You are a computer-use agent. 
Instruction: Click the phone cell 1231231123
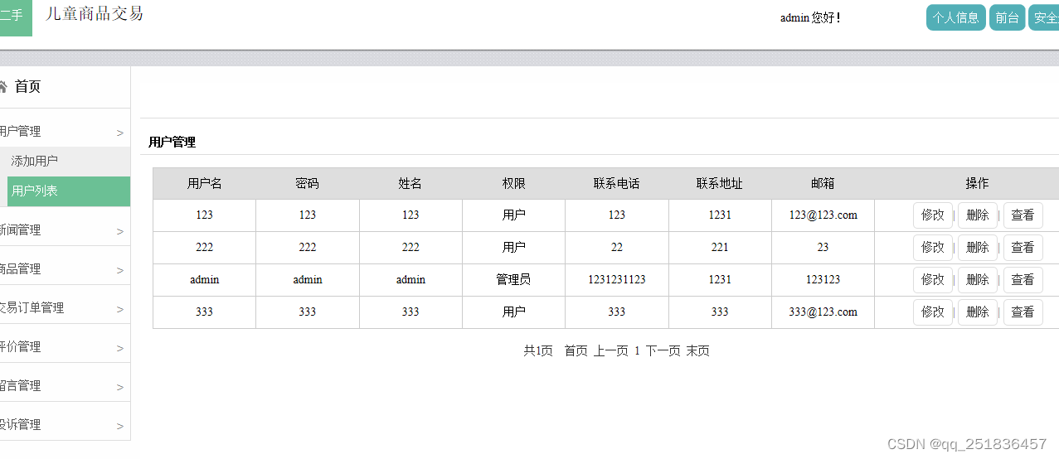coord(616,280)
